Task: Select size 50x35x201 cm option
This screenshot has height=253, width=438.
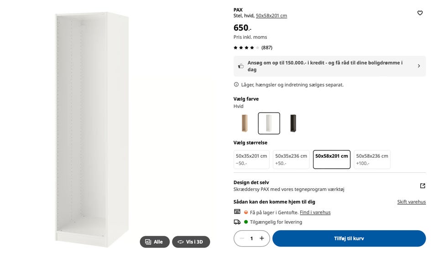Action: point(251,160)
